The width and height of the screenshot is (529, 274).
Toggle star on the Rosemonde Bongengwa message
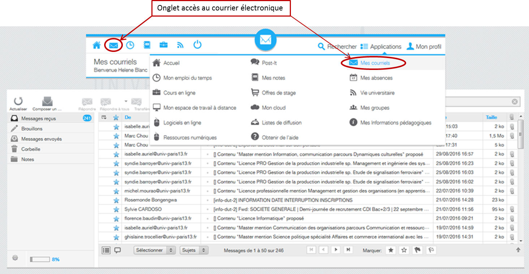(x=116, y=200)
